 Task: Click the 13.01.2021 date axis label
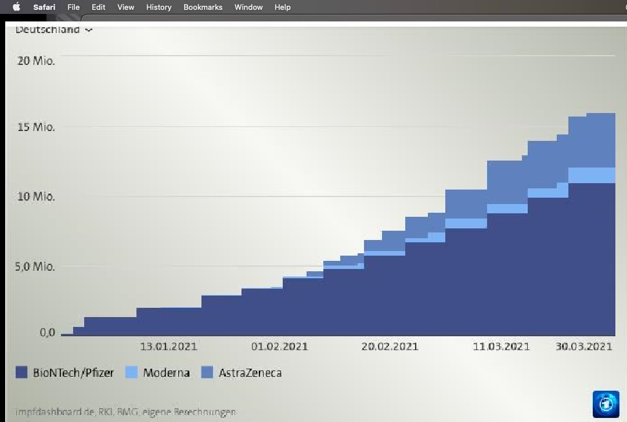point(168,346)
